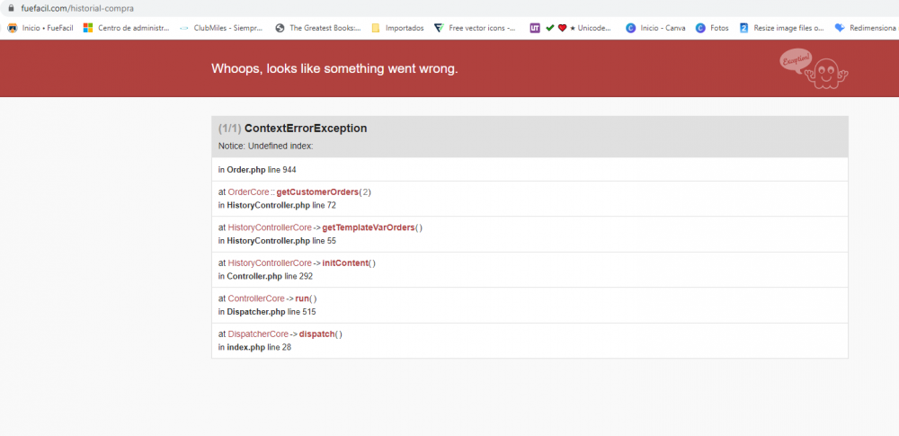Open the Resize image files bookmark
The width and height of the screenshot is (899, 436).
coord(782,28)
